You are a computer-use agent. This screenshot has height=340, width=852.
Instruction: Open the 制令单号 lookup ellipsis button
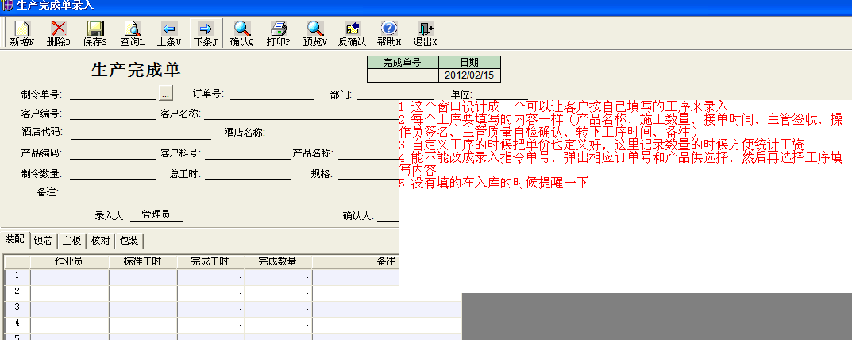[166, 93]
